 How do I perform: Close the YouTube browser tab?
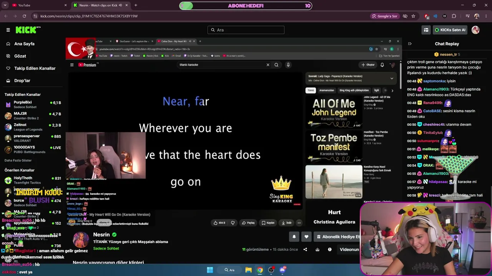tap(66, 5)
